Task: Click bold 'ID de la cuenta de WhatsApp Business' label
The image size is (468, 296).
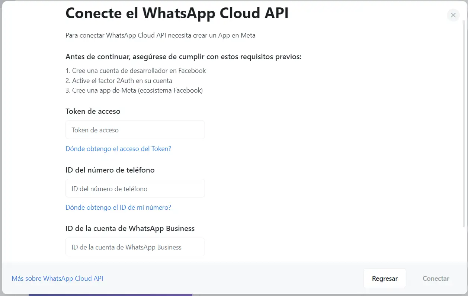Action: click(130, 228)
